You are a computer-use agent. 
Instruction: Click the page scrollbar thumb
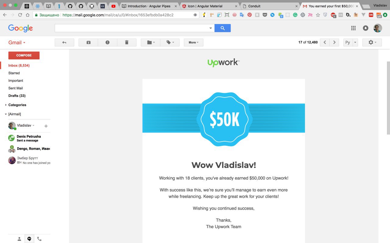(x=388, y=98)
